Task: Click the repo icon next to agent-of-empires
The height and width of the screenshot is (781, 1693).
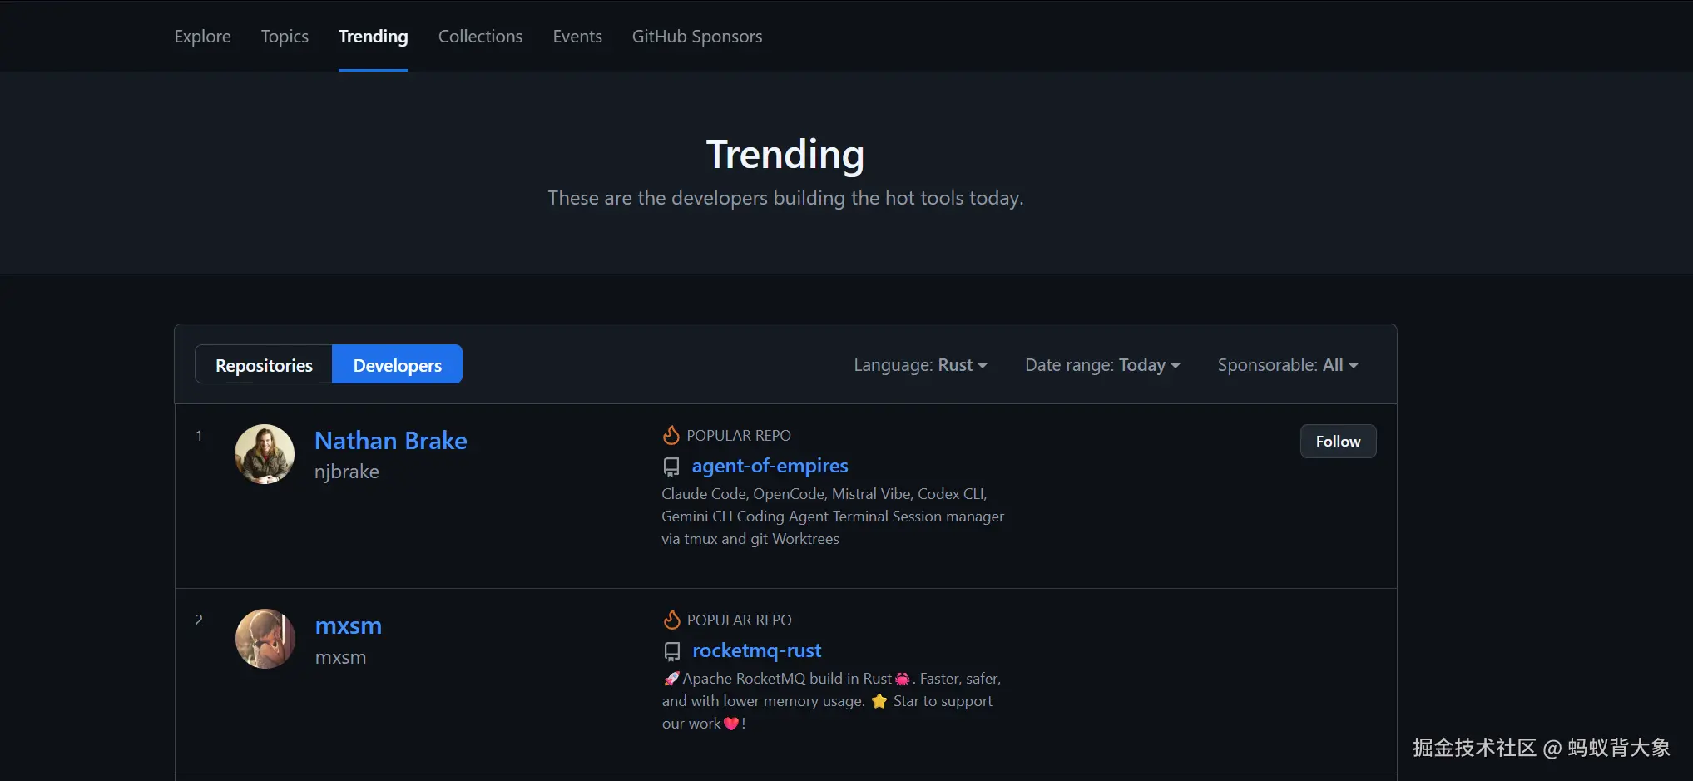Action: pyautogui.click(x=671, y=467)
